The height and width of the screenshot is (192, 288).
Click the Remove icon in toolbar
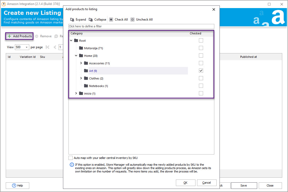point(37,36)
